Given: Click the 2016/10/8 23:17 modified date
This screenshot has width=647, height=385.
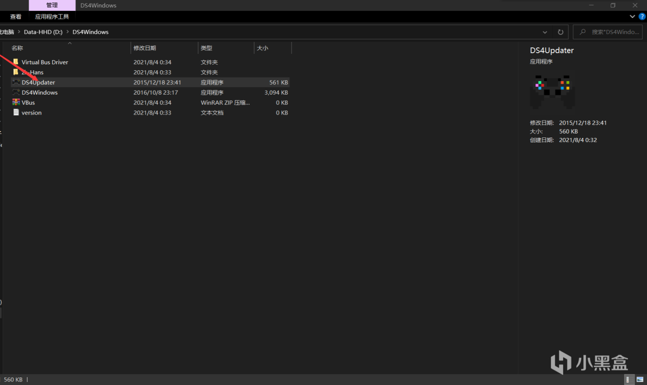Looking at the screenshot, I should pyautogui.click(x=156, y=93).
